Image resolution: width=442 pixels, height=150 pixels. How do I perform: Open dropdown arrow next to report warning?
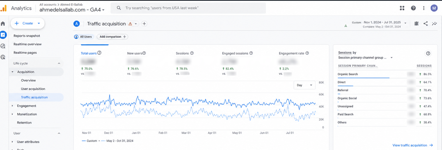136,24
